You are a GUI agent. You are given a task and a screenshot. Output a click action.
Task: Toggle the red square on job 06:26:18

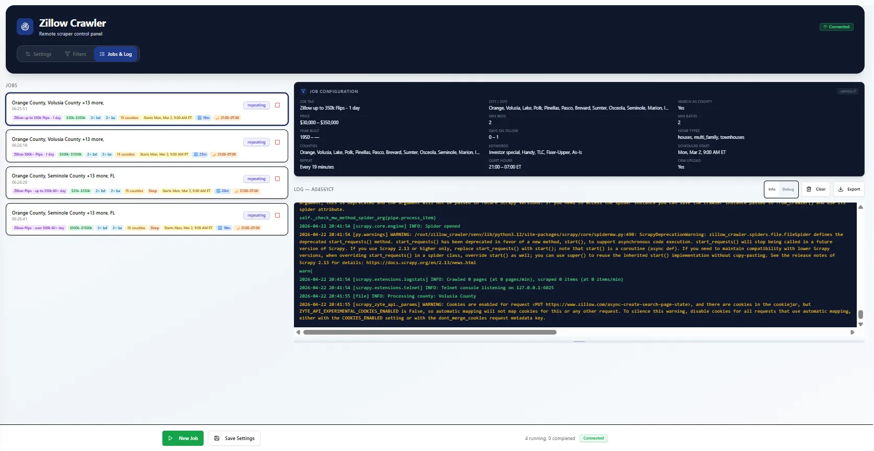pyautogui.click(x=278, y=142)
